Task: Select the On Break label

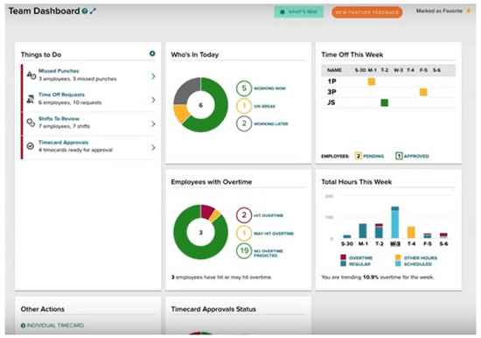Action: click(x=264, y=106)
